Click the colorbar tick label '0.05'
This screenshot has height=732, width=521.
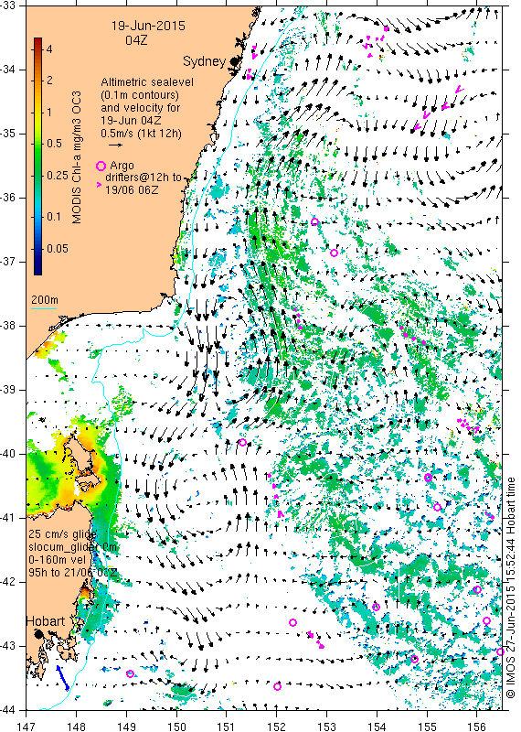coord(58,248)
